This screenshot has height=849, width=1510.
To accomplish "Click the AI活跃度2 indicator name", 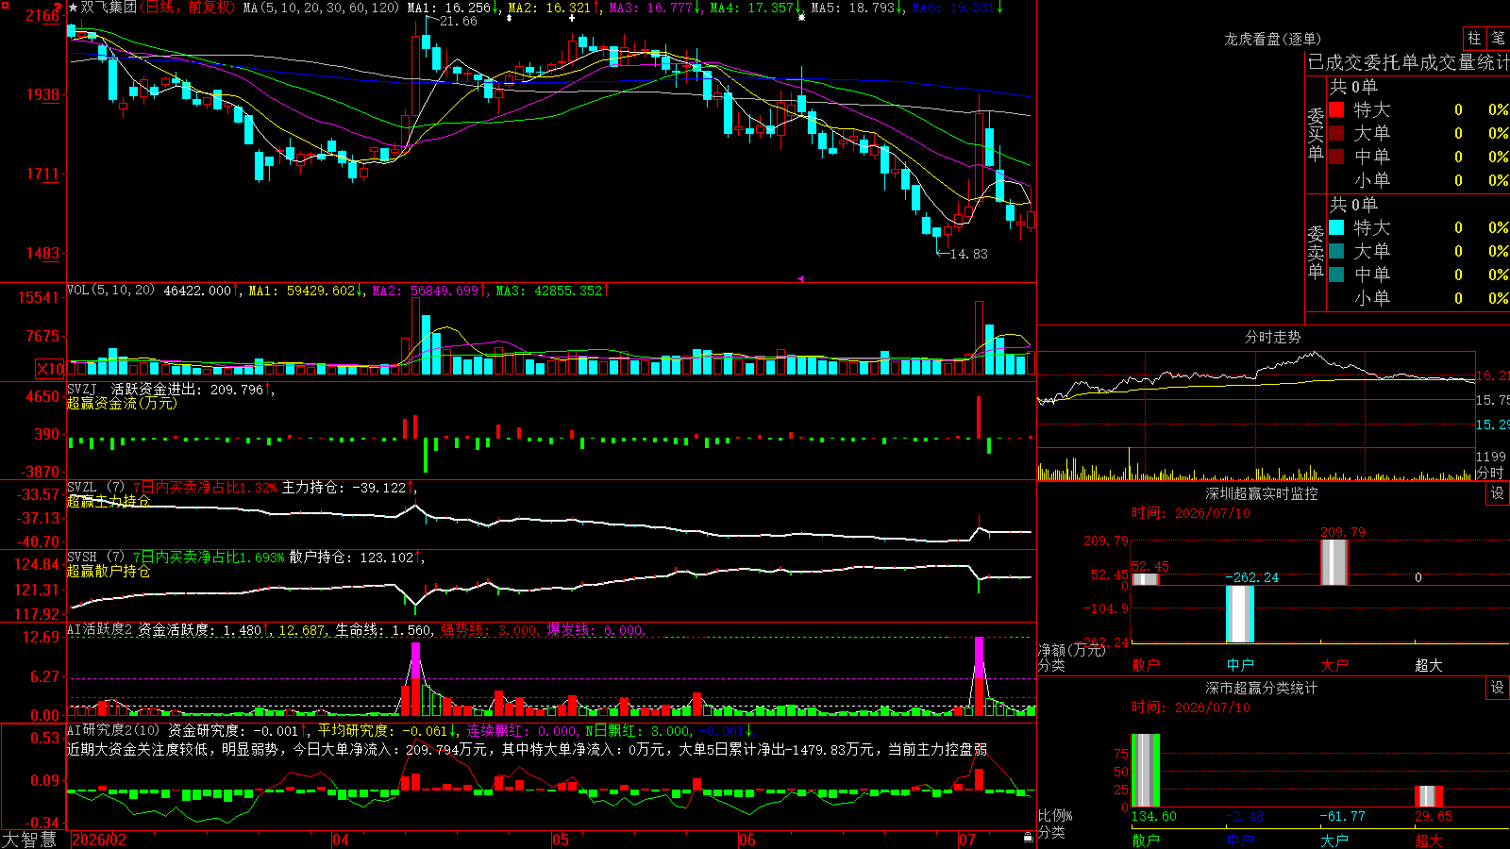I will click(x=99, y=630).
